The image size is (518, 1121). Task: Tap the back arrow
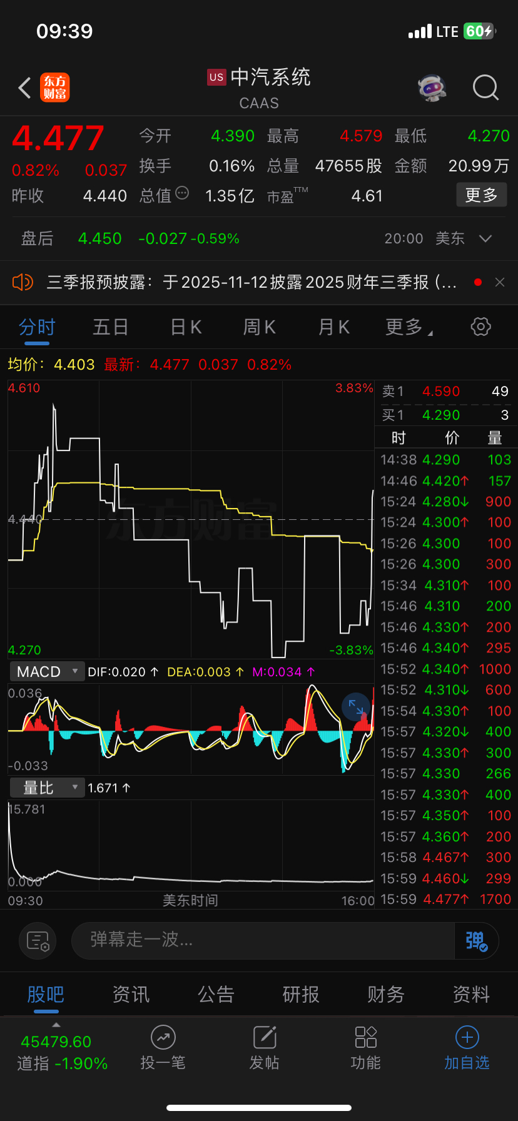point(24,88)
